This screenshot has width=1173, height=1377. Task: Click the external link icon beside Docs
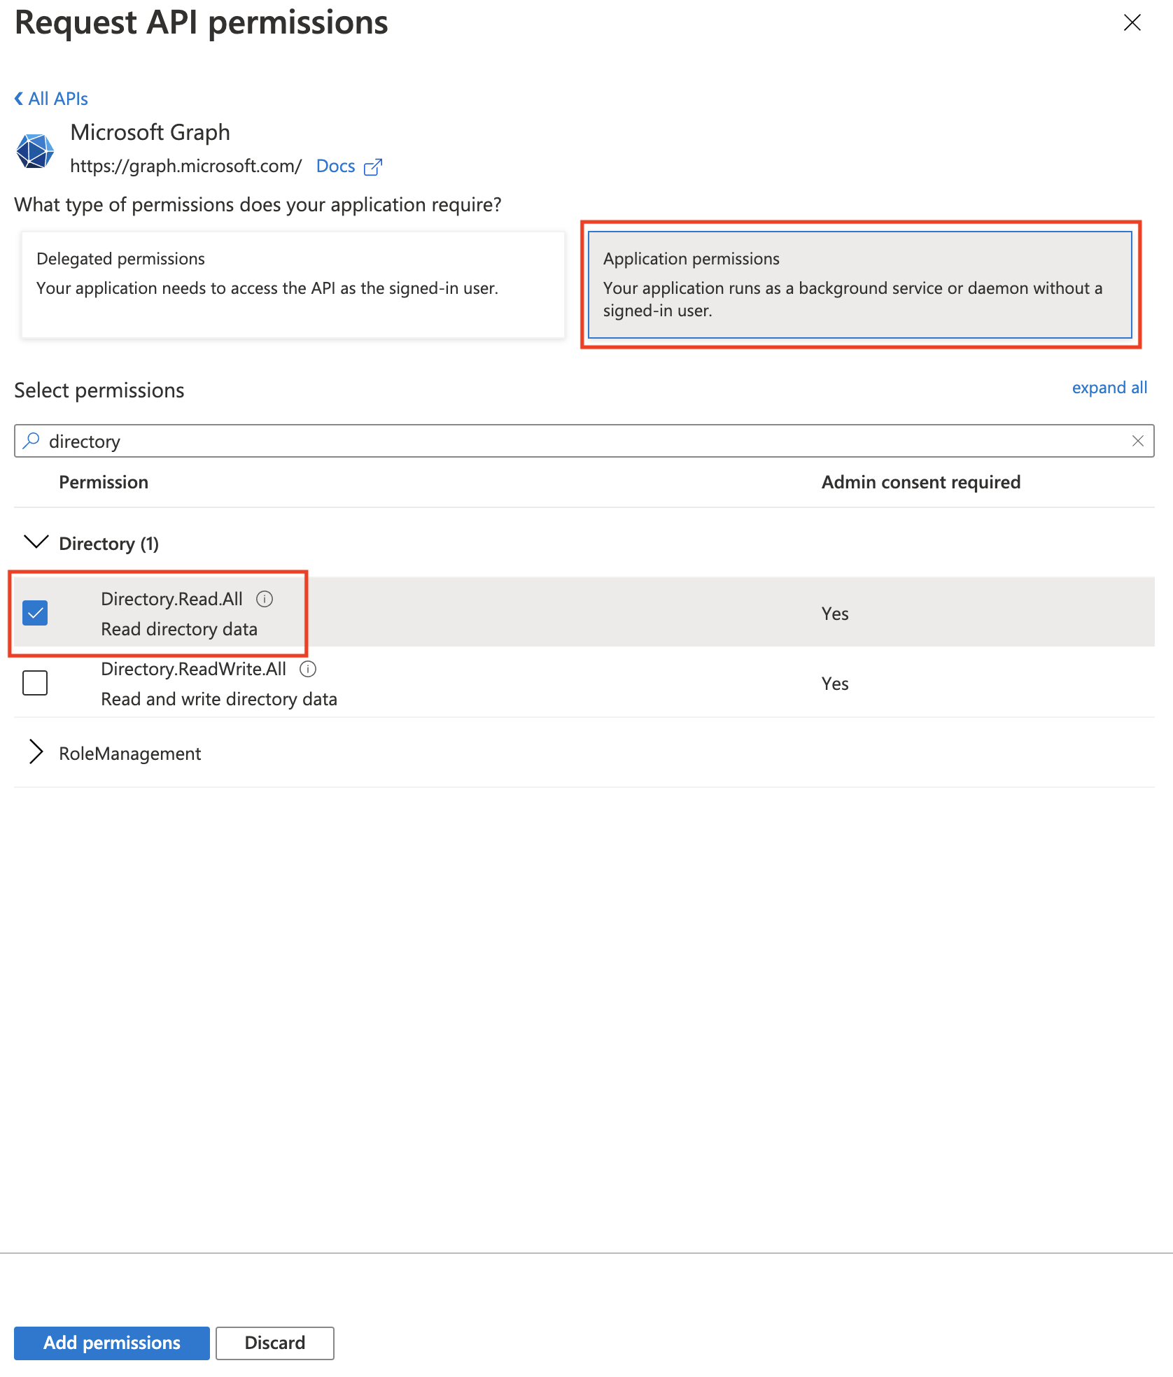pos(372,167)
